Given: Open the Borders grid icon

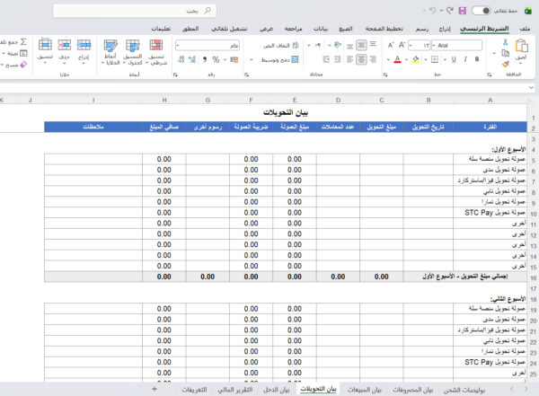Looking at the screenshot, I should click(435, 60).
